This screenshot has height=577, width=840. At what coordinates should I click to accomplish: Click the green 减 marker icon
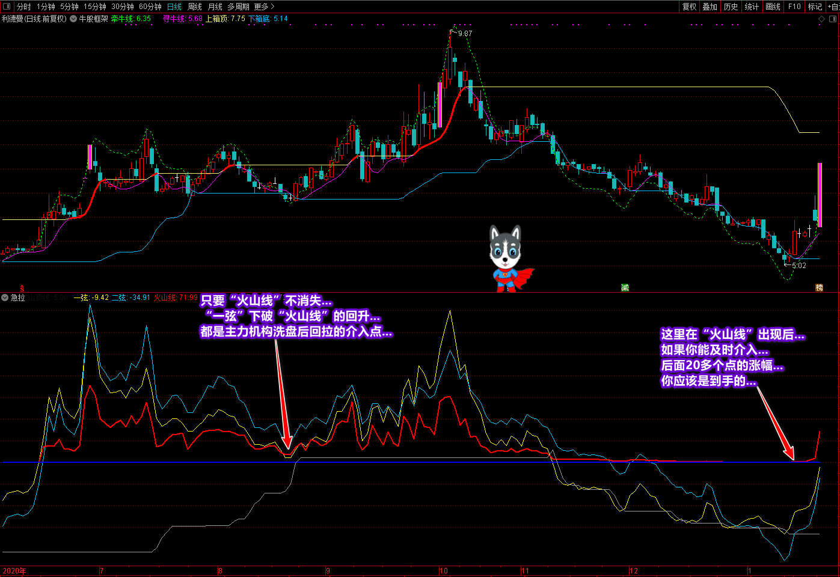click(x=625, y=288)
